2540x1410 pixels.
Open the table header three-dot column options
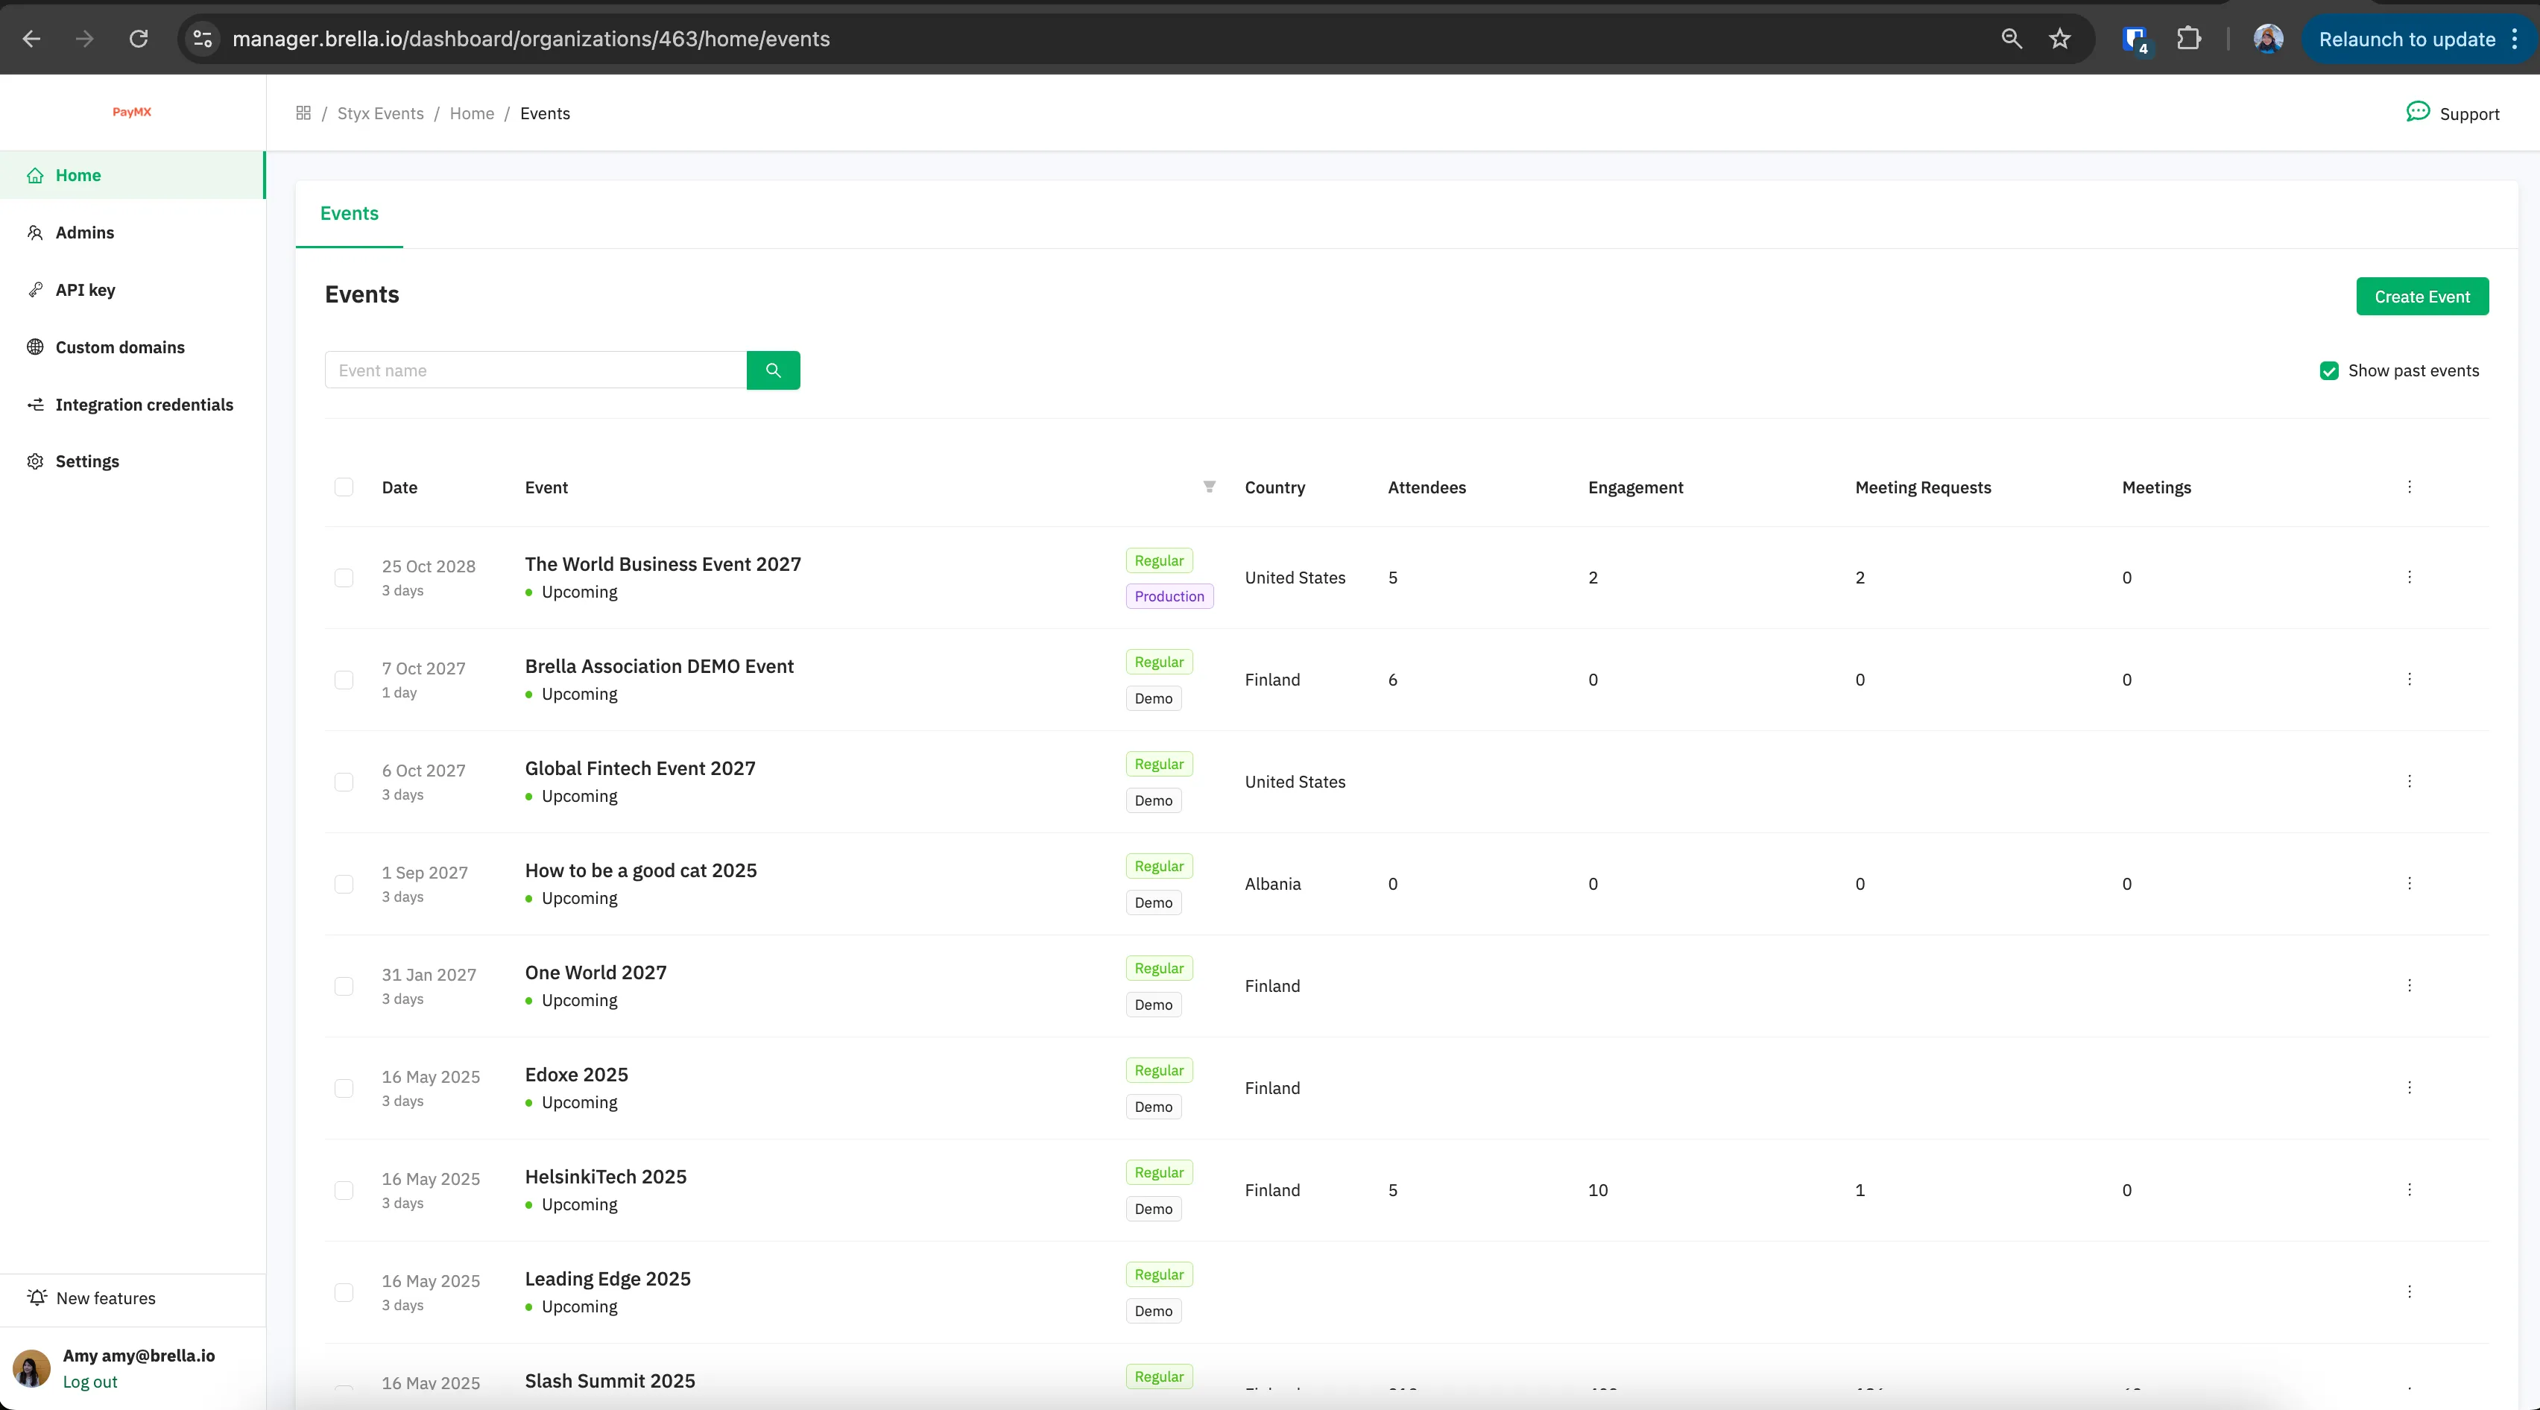(x=2409, y=487)
